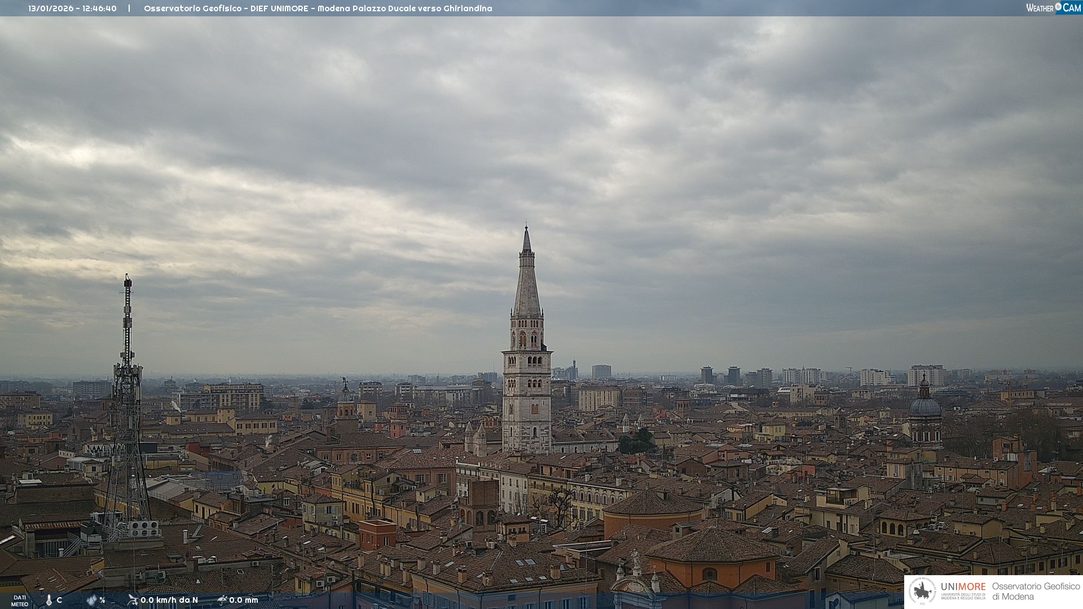1083x609 pixels.
Task: Click the humidity percent symbol
Action: [x=102, y=600]
